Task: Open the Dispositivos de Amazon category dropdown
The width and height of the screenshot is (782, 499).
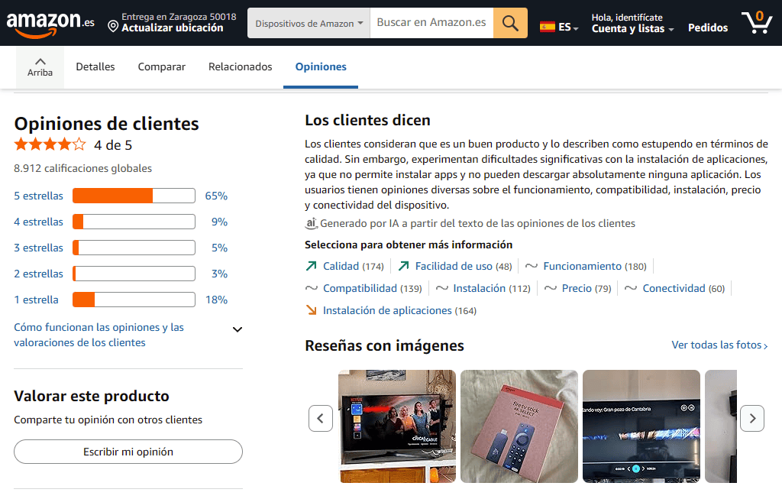Action: [309, 23]
